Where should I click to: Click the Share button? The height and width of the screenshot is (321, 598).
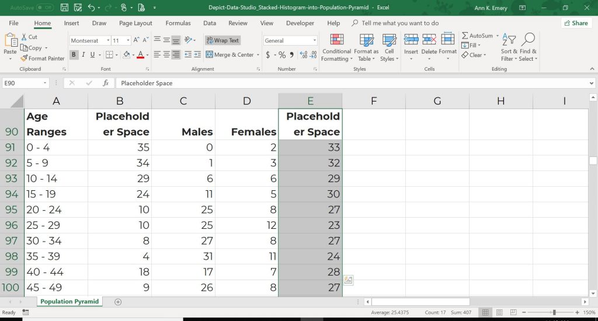[x=576, y=23]
